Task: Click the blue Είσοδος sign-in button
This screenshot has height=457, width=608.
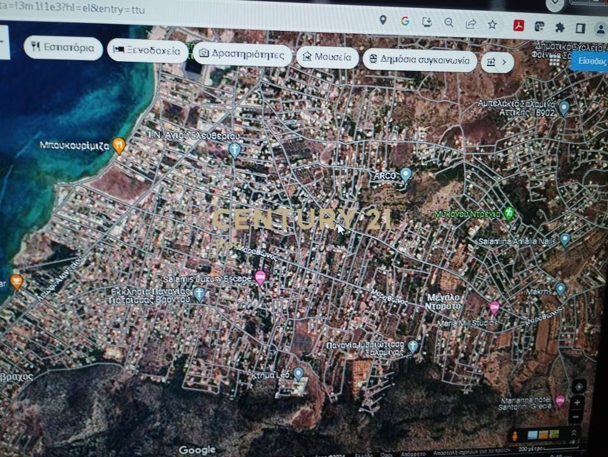Action: click(x=591, y=62)
